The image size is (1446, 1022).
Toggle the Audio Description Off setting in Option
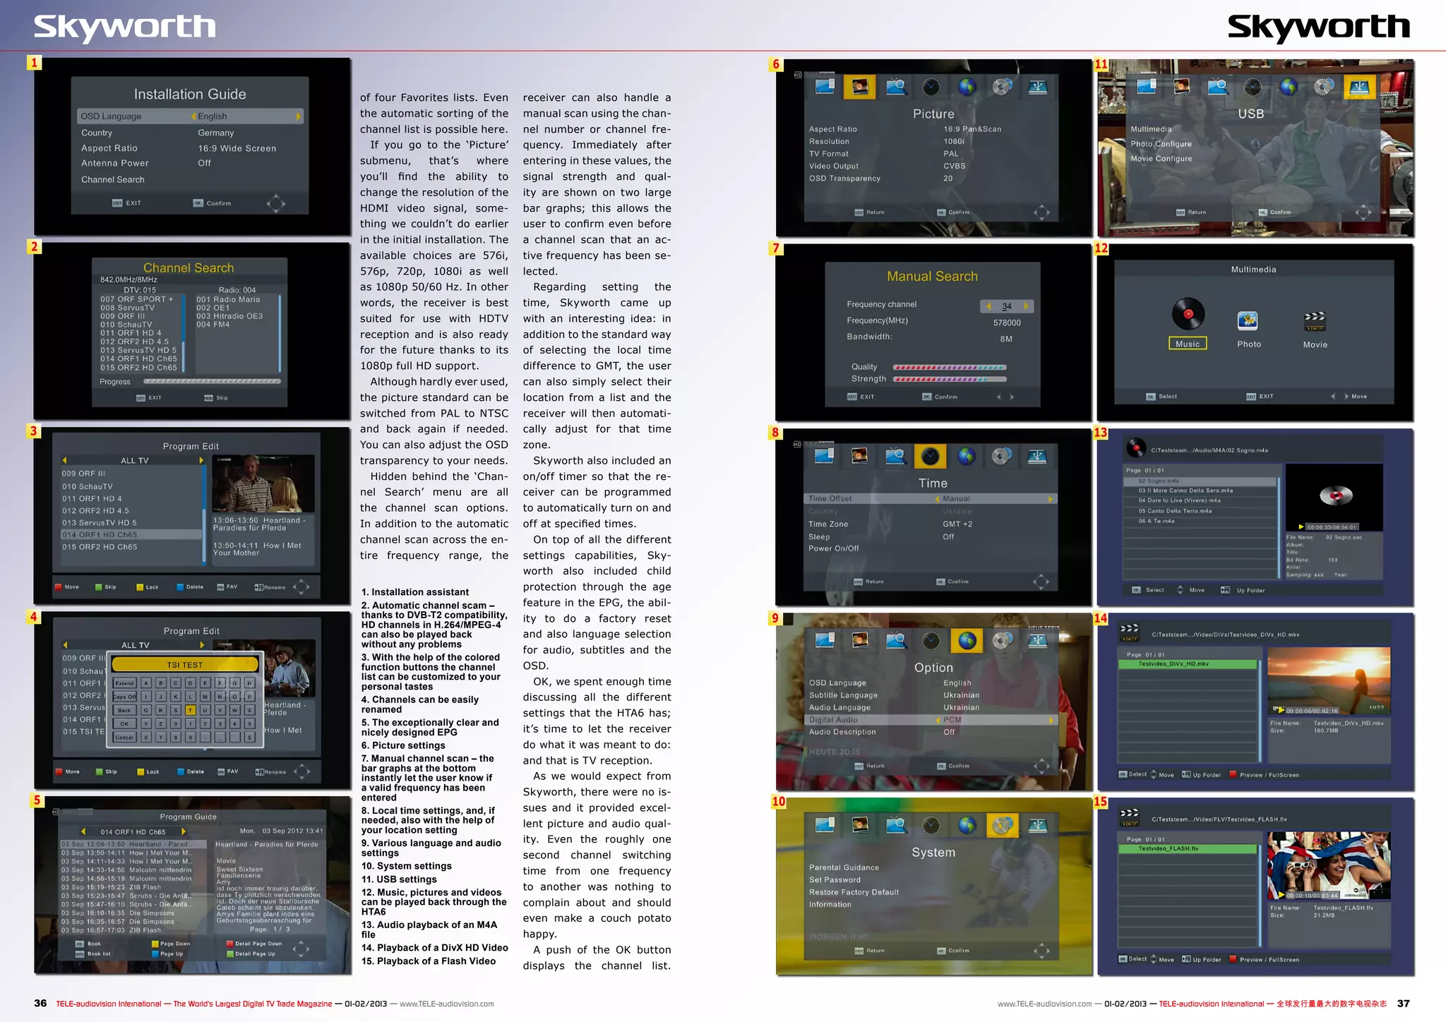coord(949,732)
